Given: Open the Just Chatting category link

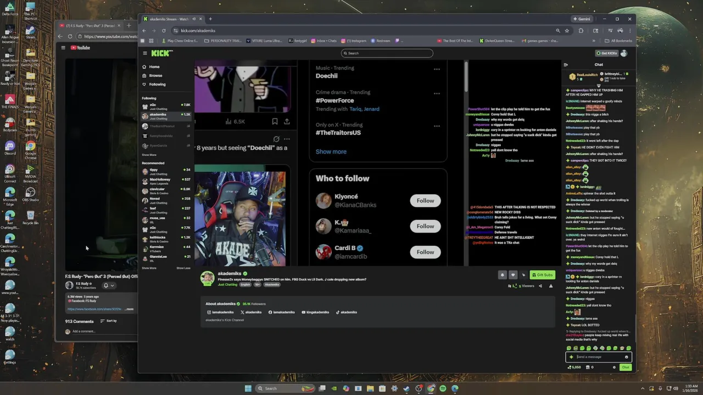Looking at the screenshot, I should [227, 285].
